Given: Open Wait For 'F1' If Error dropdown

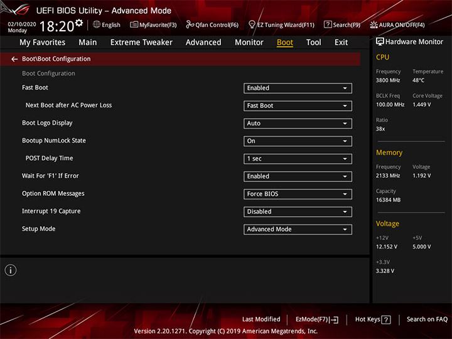Looking at the screenshot, I should click(x=298, y=176).
